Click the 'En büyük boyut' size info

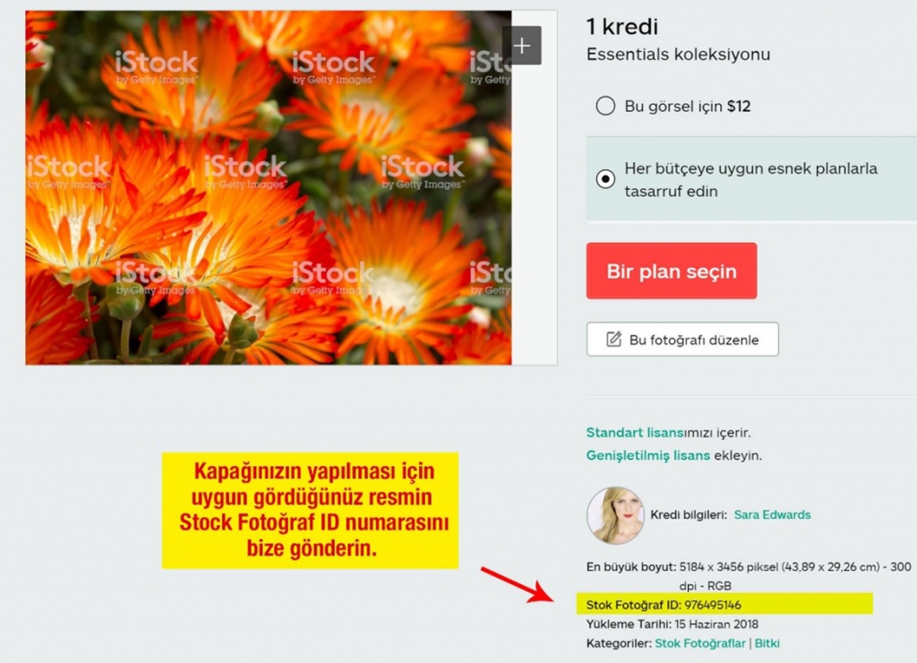click(x=749, y=576)
